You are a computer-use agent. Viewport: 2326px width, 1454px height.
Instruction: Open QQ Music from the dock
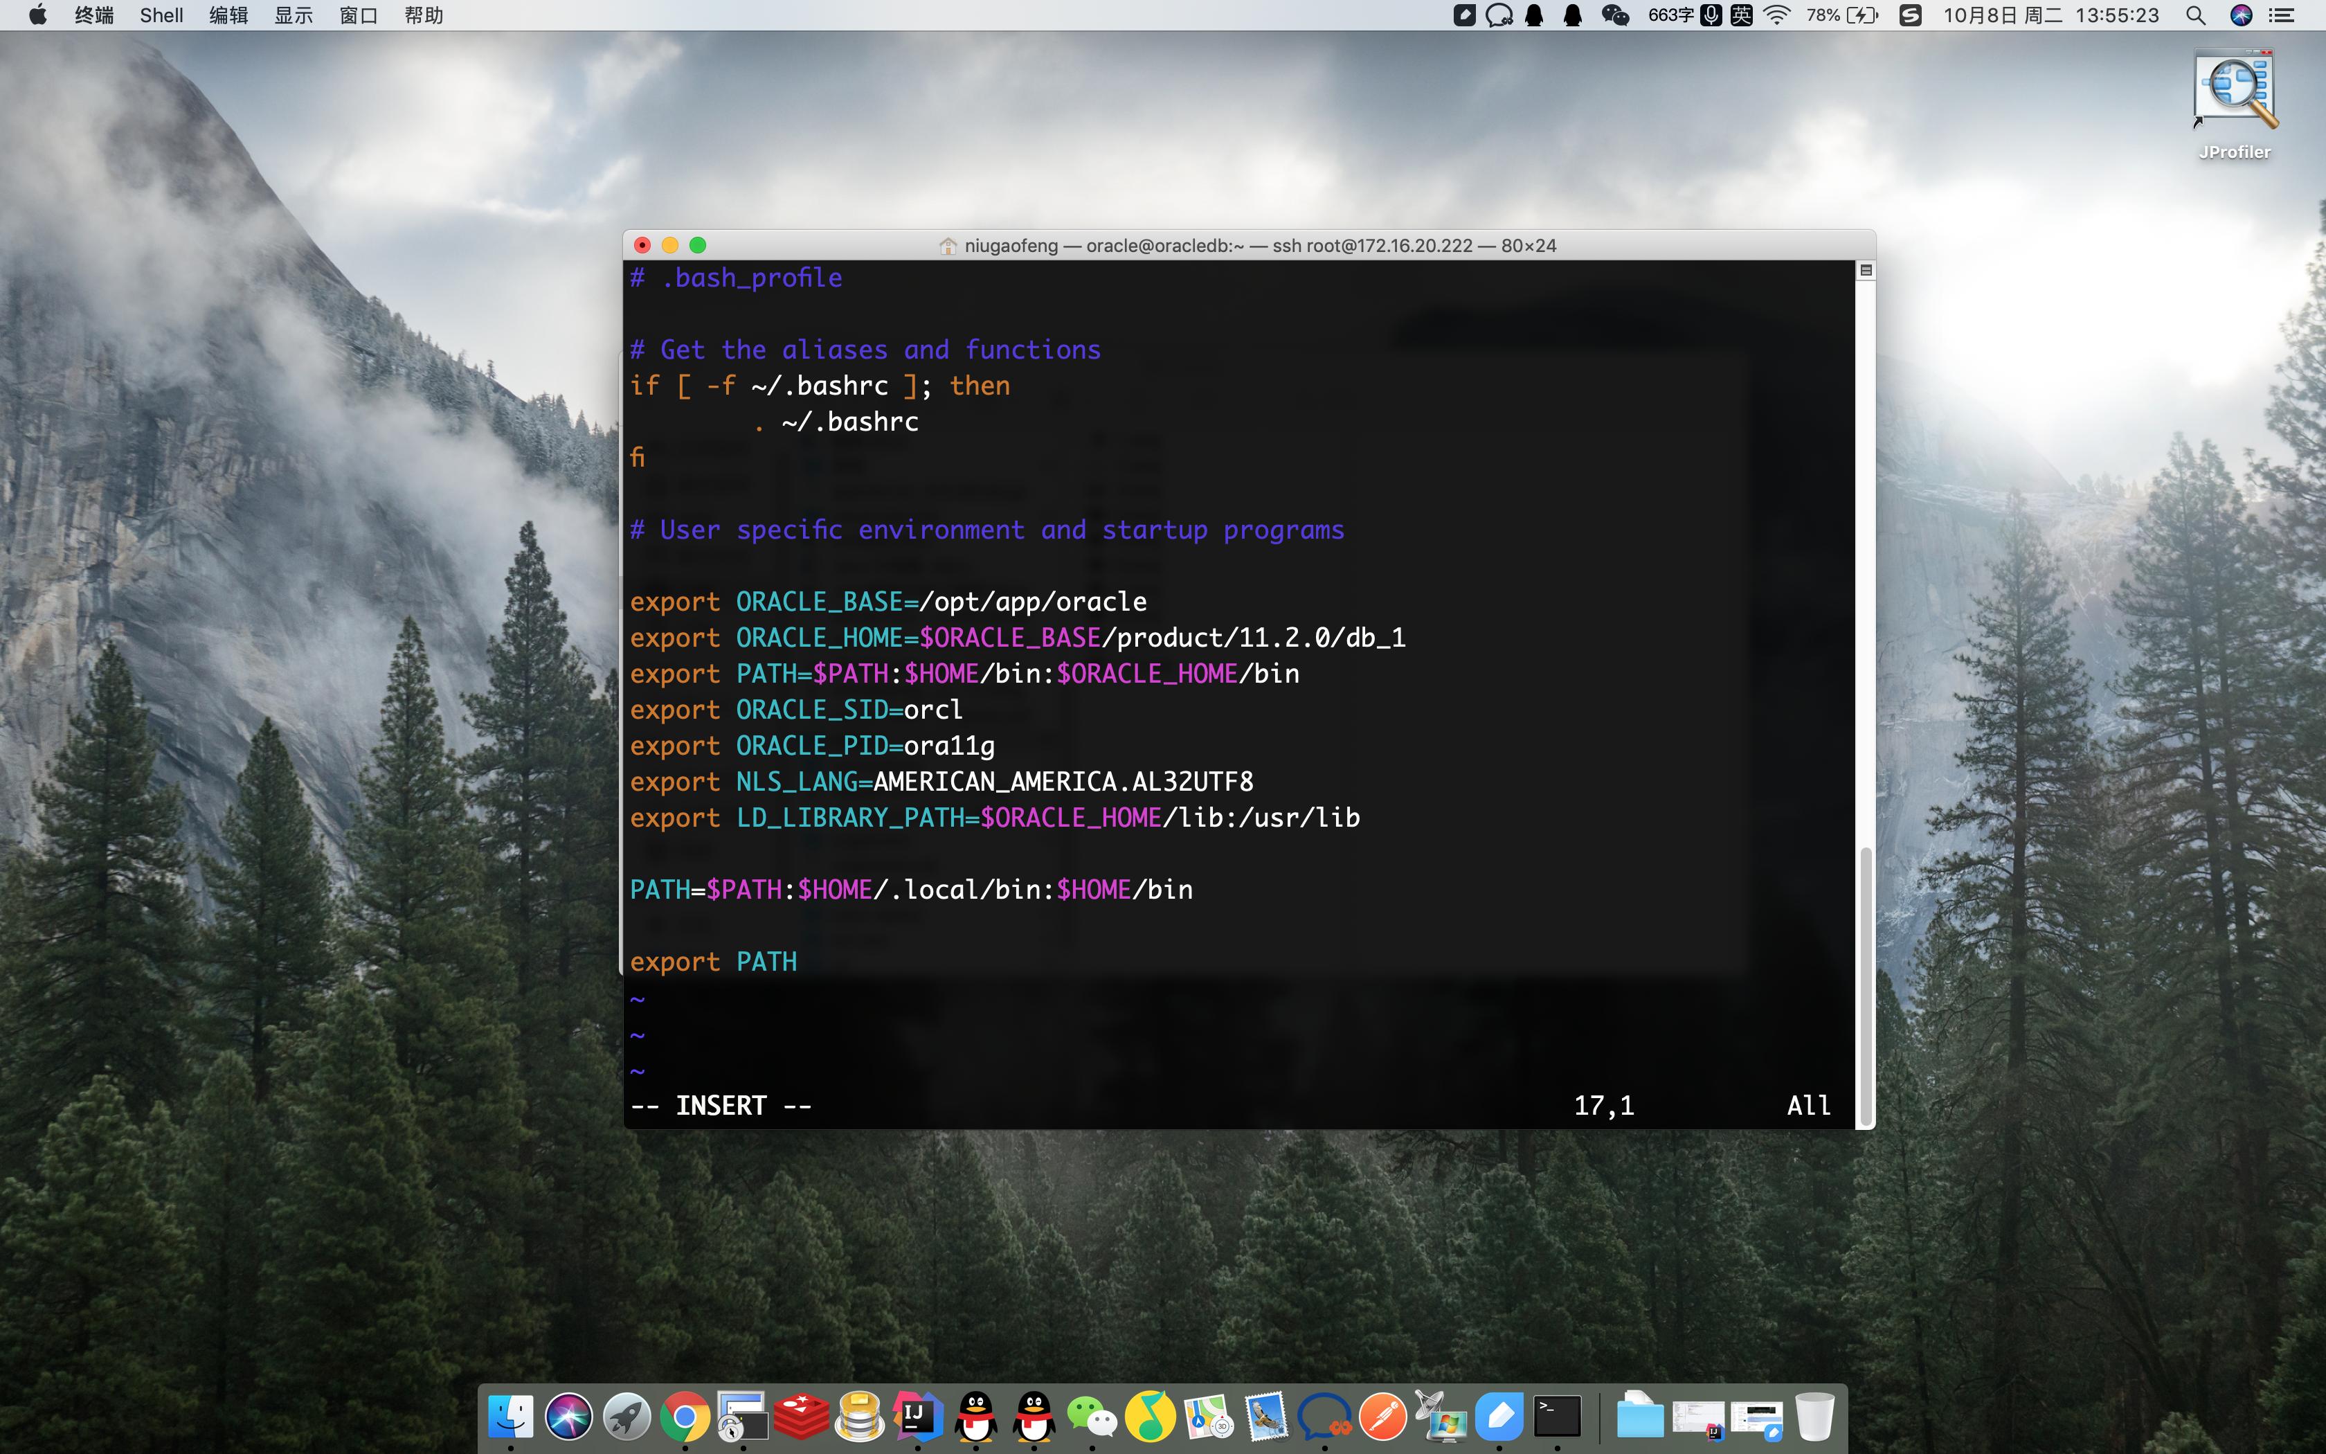(x=1150, y=1417)
